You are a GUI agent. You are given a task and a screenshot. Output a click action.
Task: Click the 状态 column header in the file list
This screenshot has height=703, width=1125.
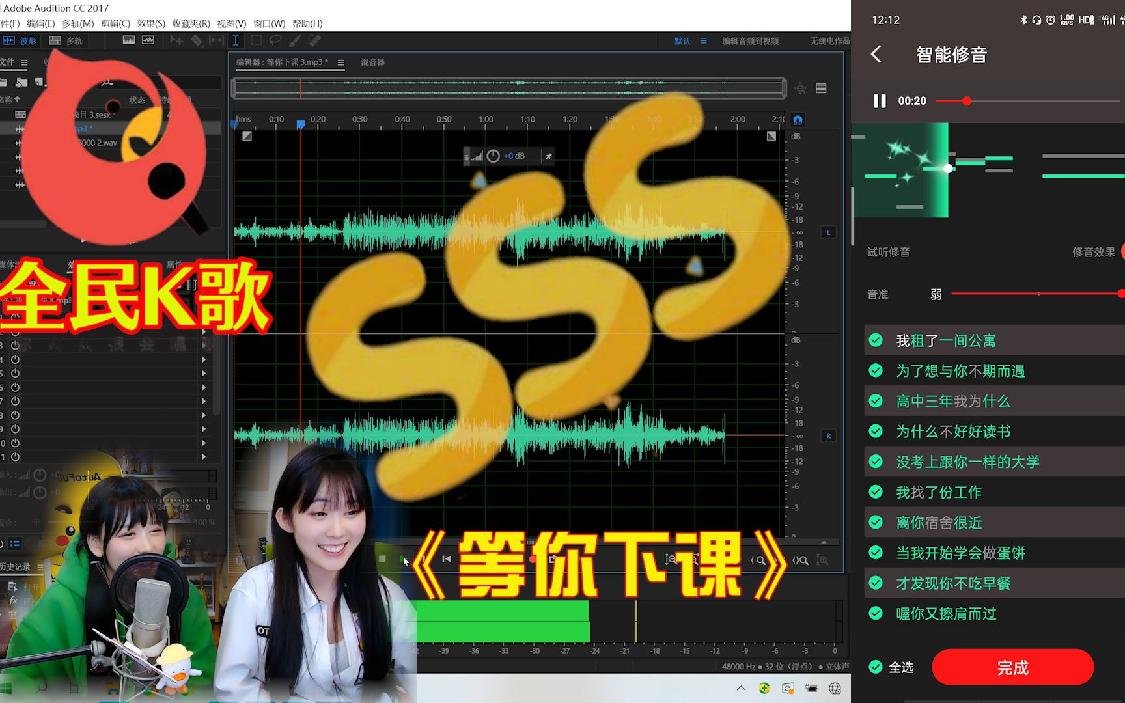coord(137,100)
